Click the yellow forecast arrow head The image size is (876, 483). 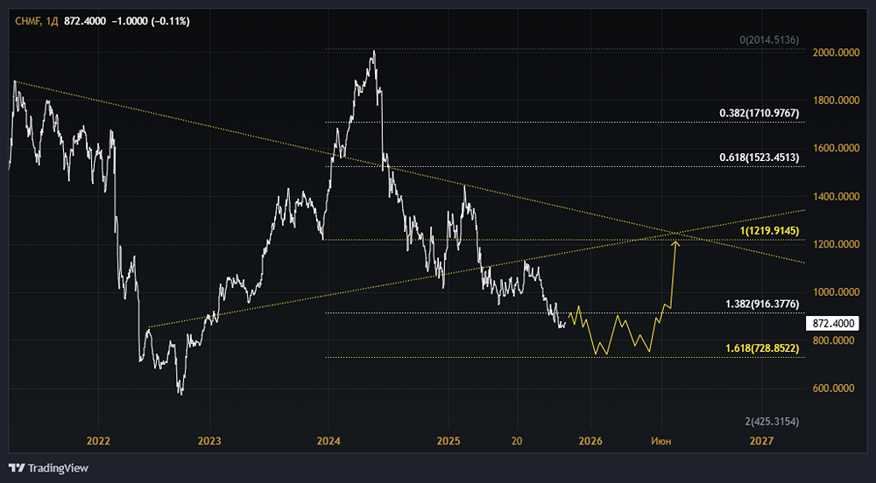click(x=675, y=243)
